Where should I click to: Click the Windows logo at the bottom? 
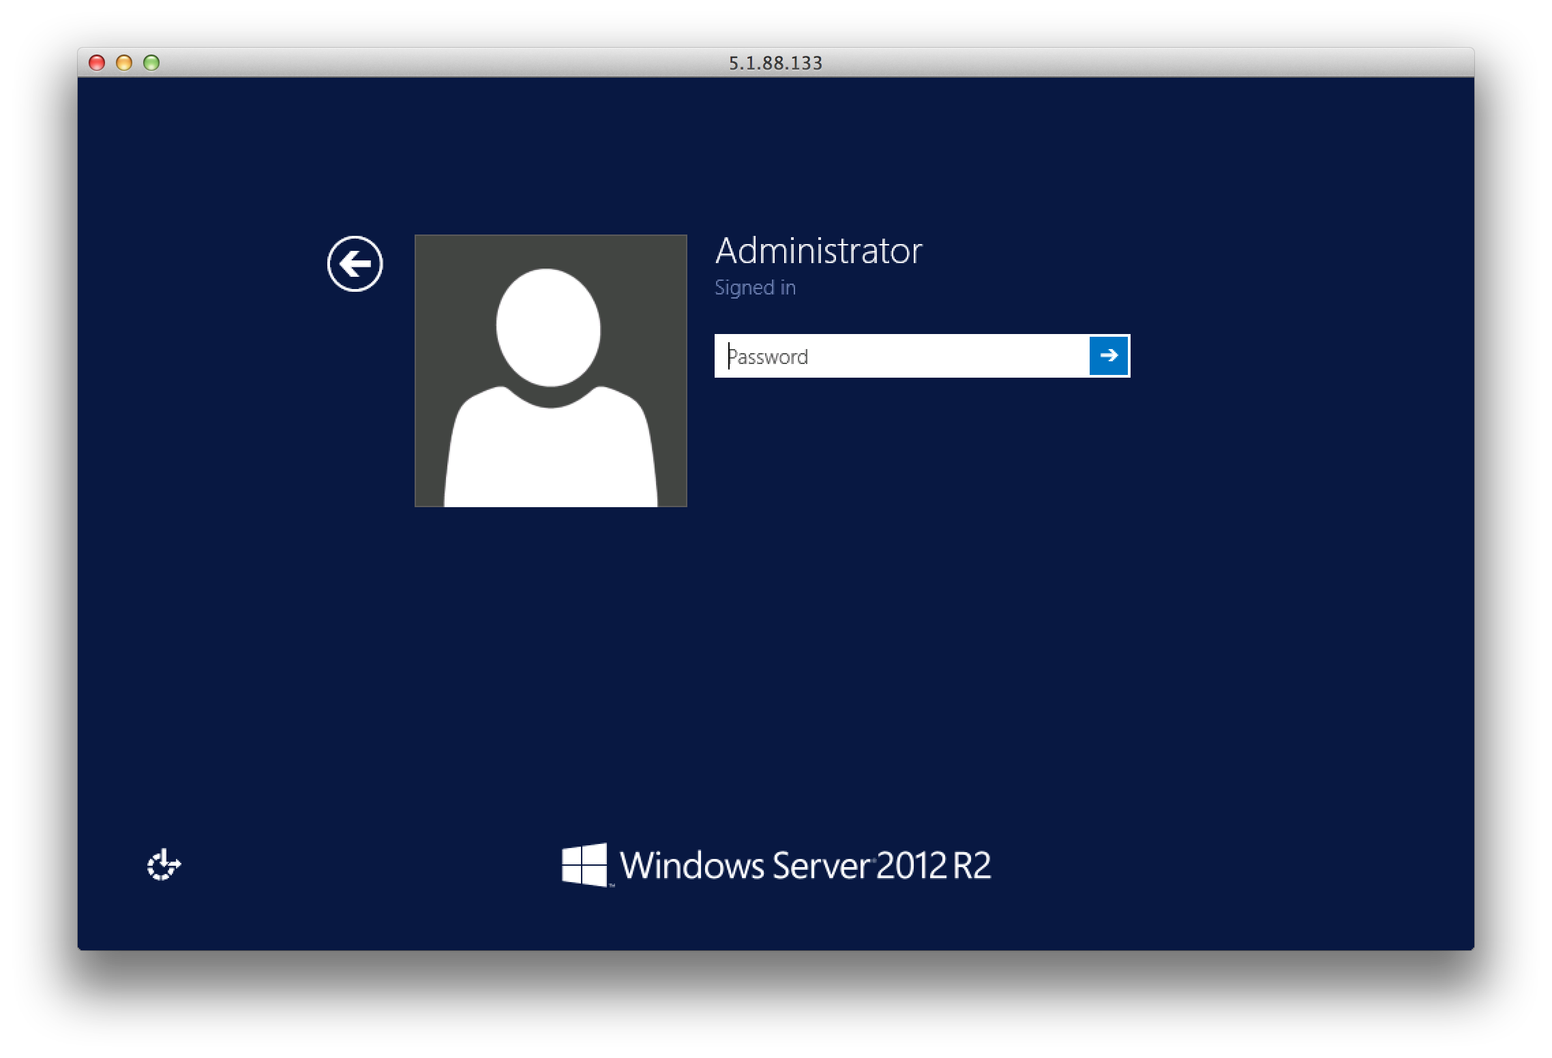point(584,865)
